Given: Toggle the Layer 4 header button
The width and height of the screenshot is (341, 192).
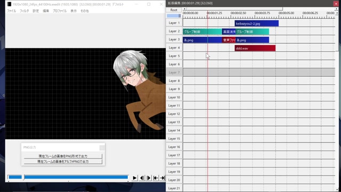Looking at the screenshot, I should pos(174,47).
